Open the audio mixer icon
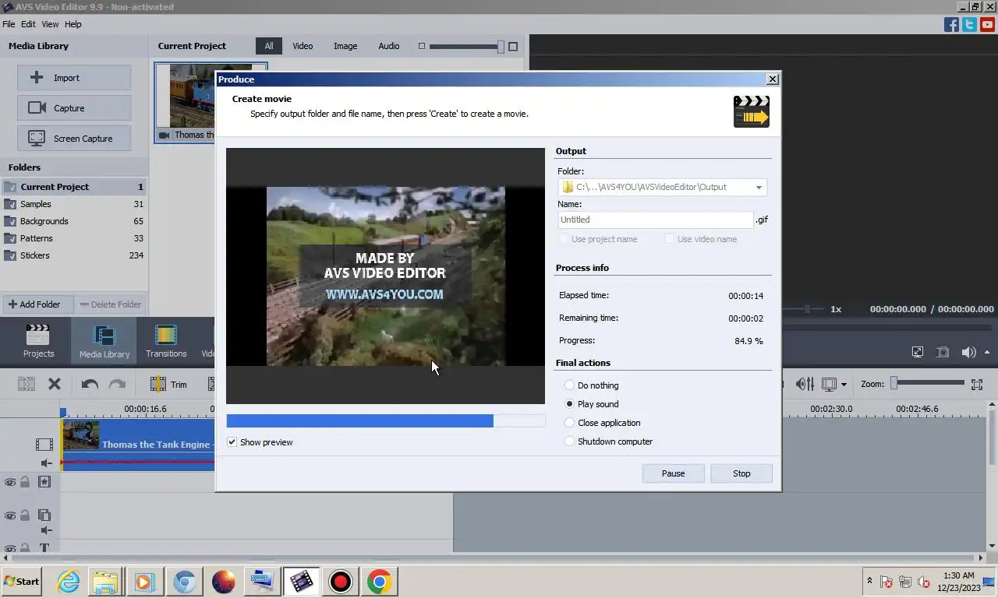Image resolution: width=998 pixels, height=598 pixels. coord(805,384)
